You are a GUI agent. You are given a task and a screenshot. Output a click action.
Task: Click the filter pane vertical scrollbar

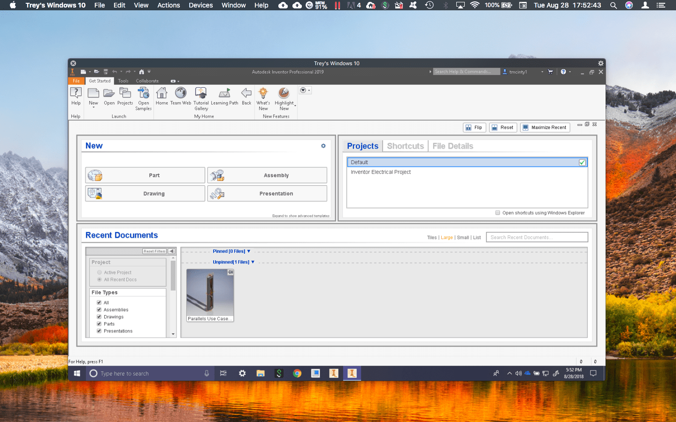pyautogui.click(x=173, y=276)
